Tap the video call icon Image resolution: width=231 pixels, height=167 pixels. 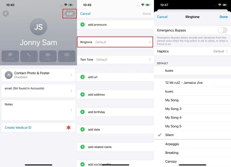(48, 56)
